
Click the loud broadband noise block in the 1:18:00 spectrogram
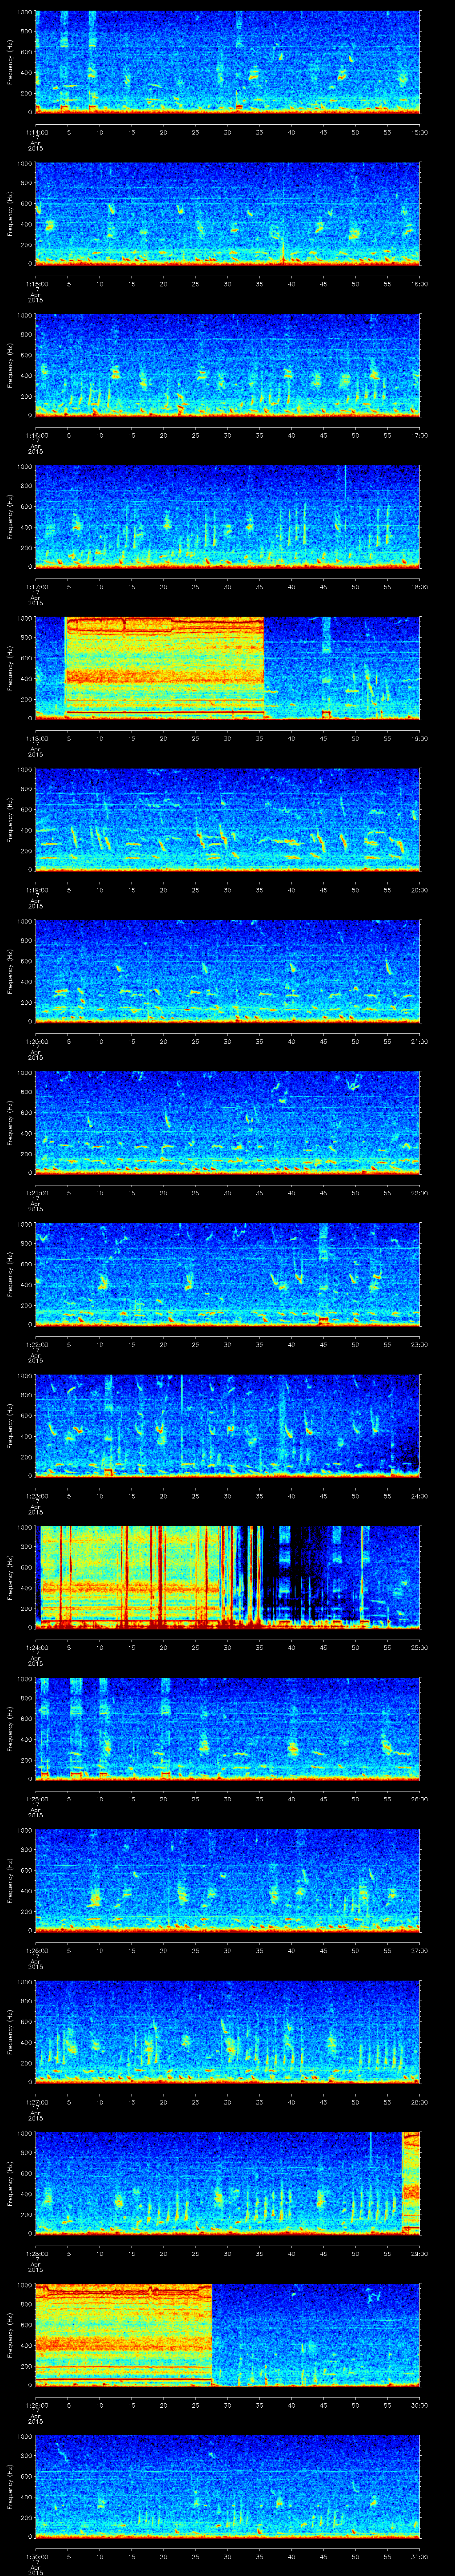pos(165,668)
